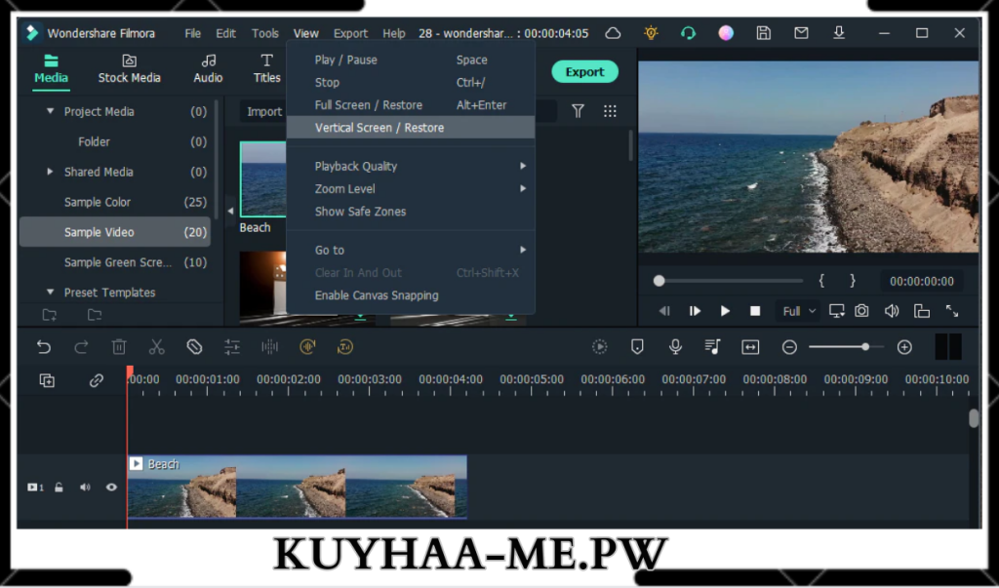Switch to the Stock Media tab
This screenshot has width=999, height=588.
(x=130, y=69)
